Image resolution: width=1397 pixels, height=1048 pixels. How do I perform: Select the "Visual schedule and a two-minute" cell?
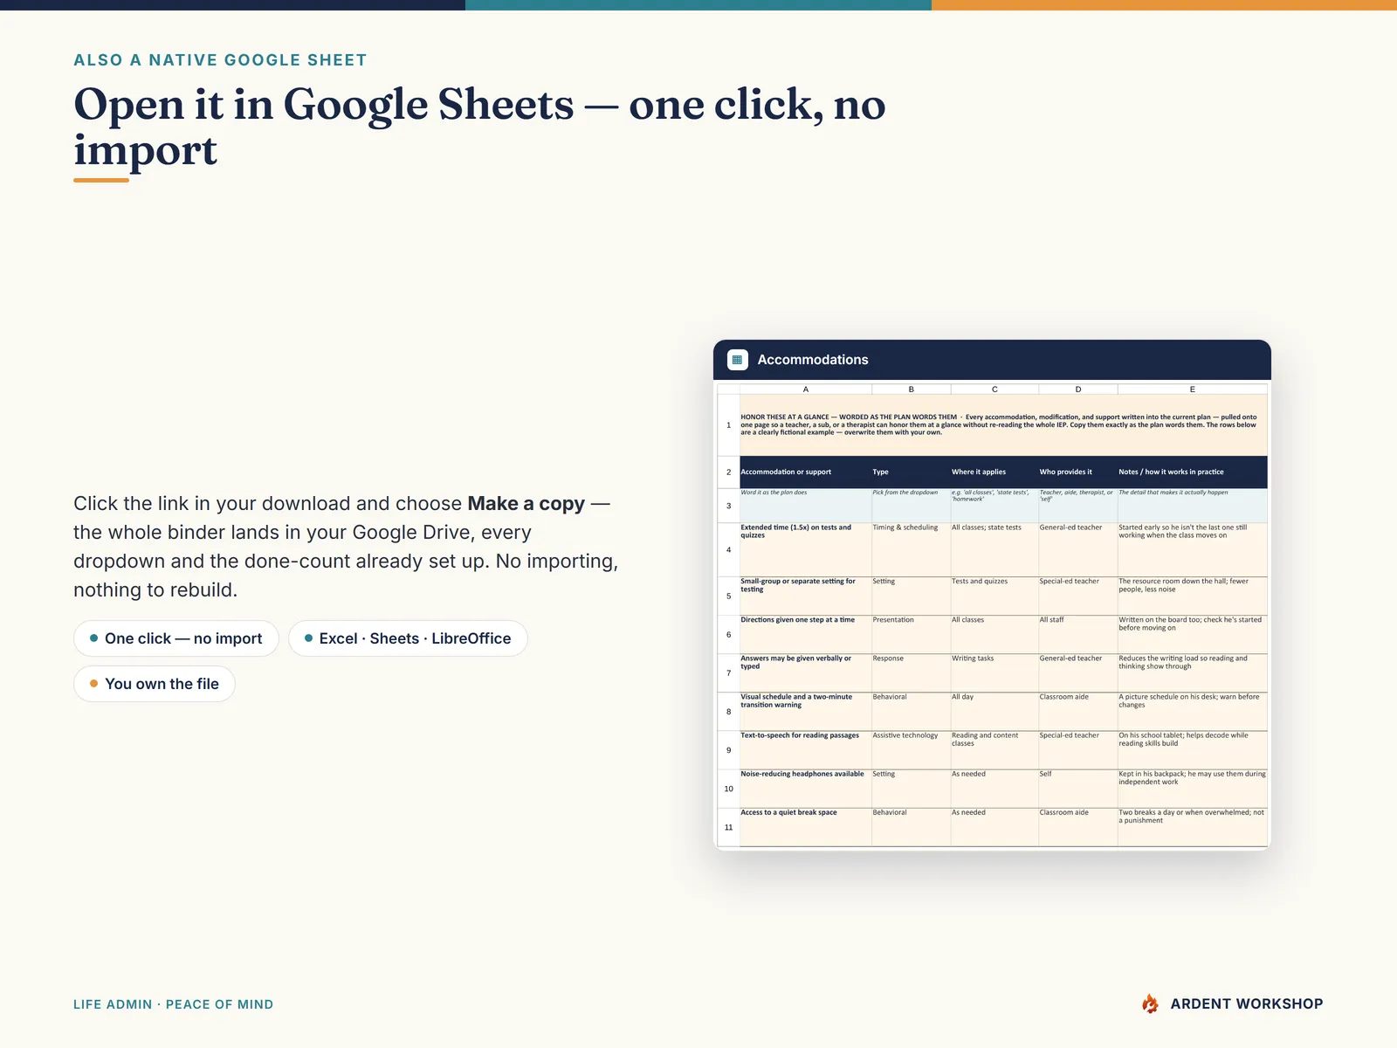[806, 711]
